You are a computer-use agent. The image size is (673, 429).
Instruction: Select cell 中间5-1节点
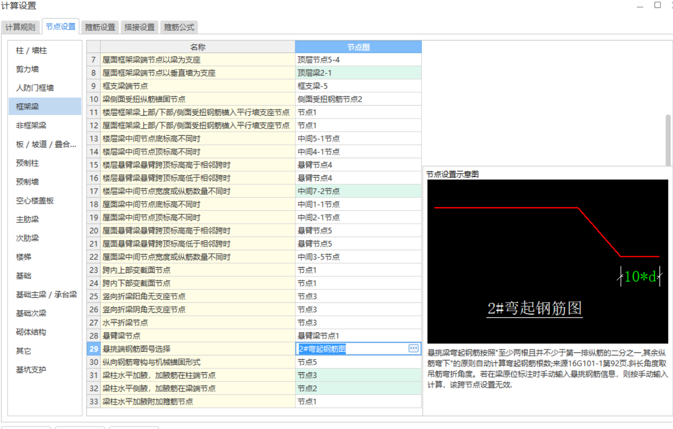[358, 139]
